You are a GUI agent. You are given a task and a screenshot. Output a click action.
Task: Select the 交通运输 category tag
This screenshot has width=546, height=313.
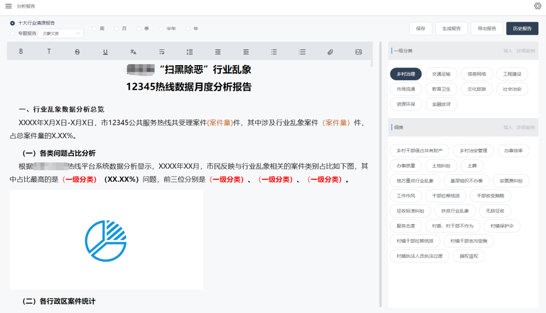coord(441,74)
